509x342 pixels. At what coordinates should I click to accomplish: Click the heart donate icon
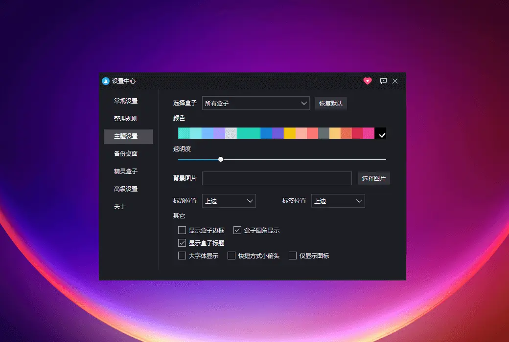pyautogui.click(x=368, y=81)
